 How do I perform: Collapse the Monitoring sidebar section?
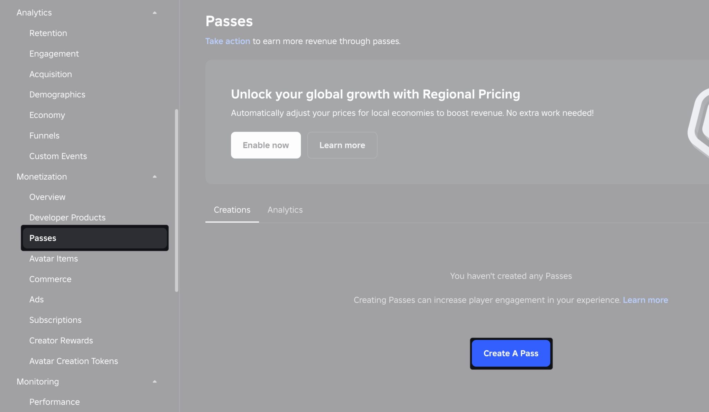click(x=155, y=381)
